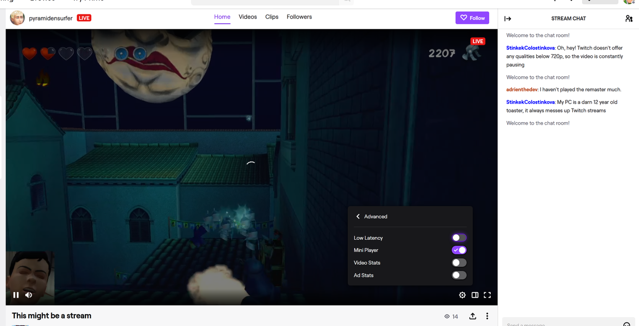Mute the stream volume speaker icon
This screenshot has height=326, width=639.
pos(29,295)
